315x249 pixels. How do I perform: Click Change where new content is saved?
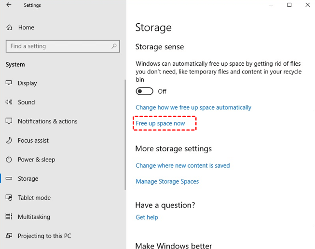click(x=183, y=165)
